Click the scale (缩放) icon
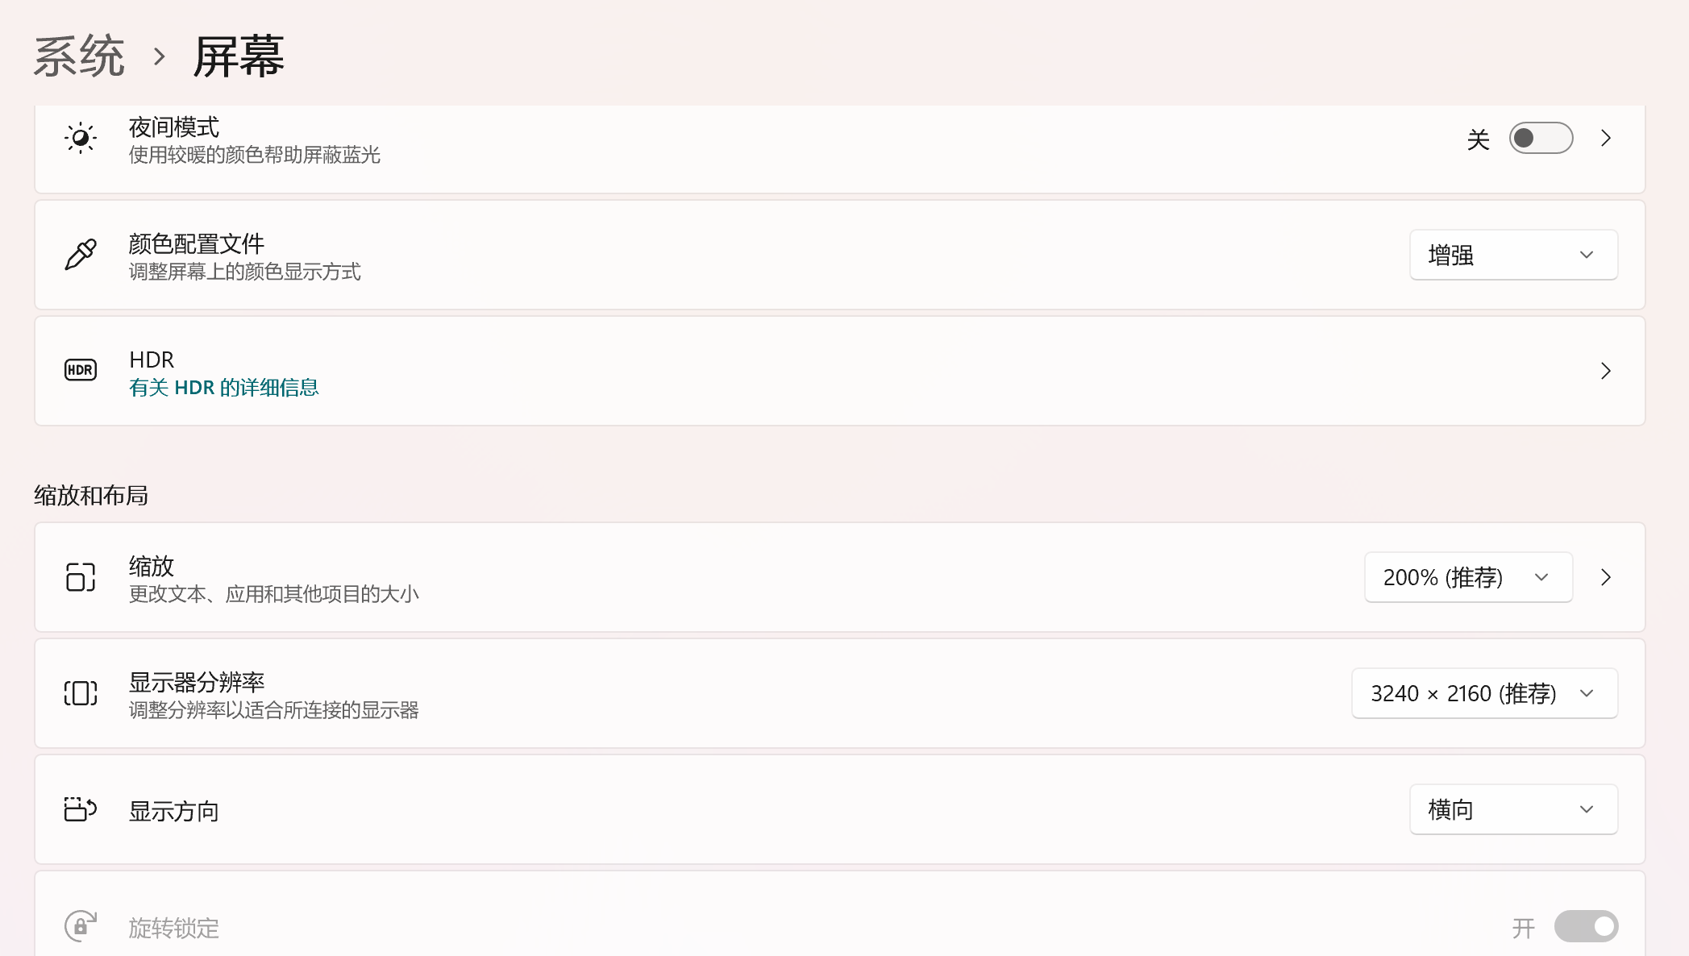This screenshot has height=956, width=1689. click(x=81, y=577)
